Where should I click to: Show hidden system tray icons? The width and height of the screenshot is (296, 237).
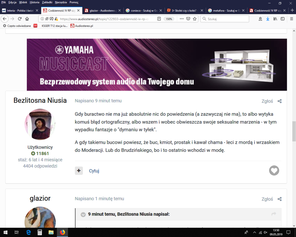tap(254, 232)
